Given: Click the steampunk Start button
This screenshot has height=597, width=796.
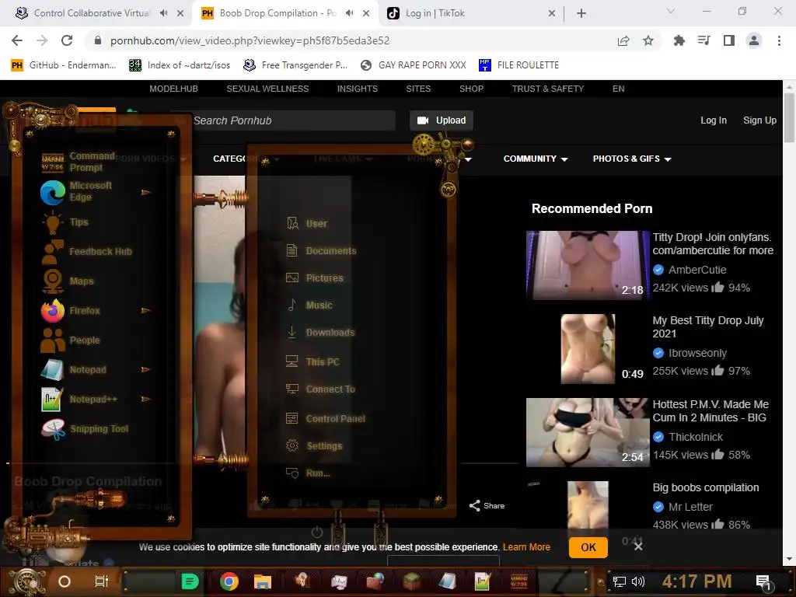Looking at the screenshot, I should click(26, 581).
